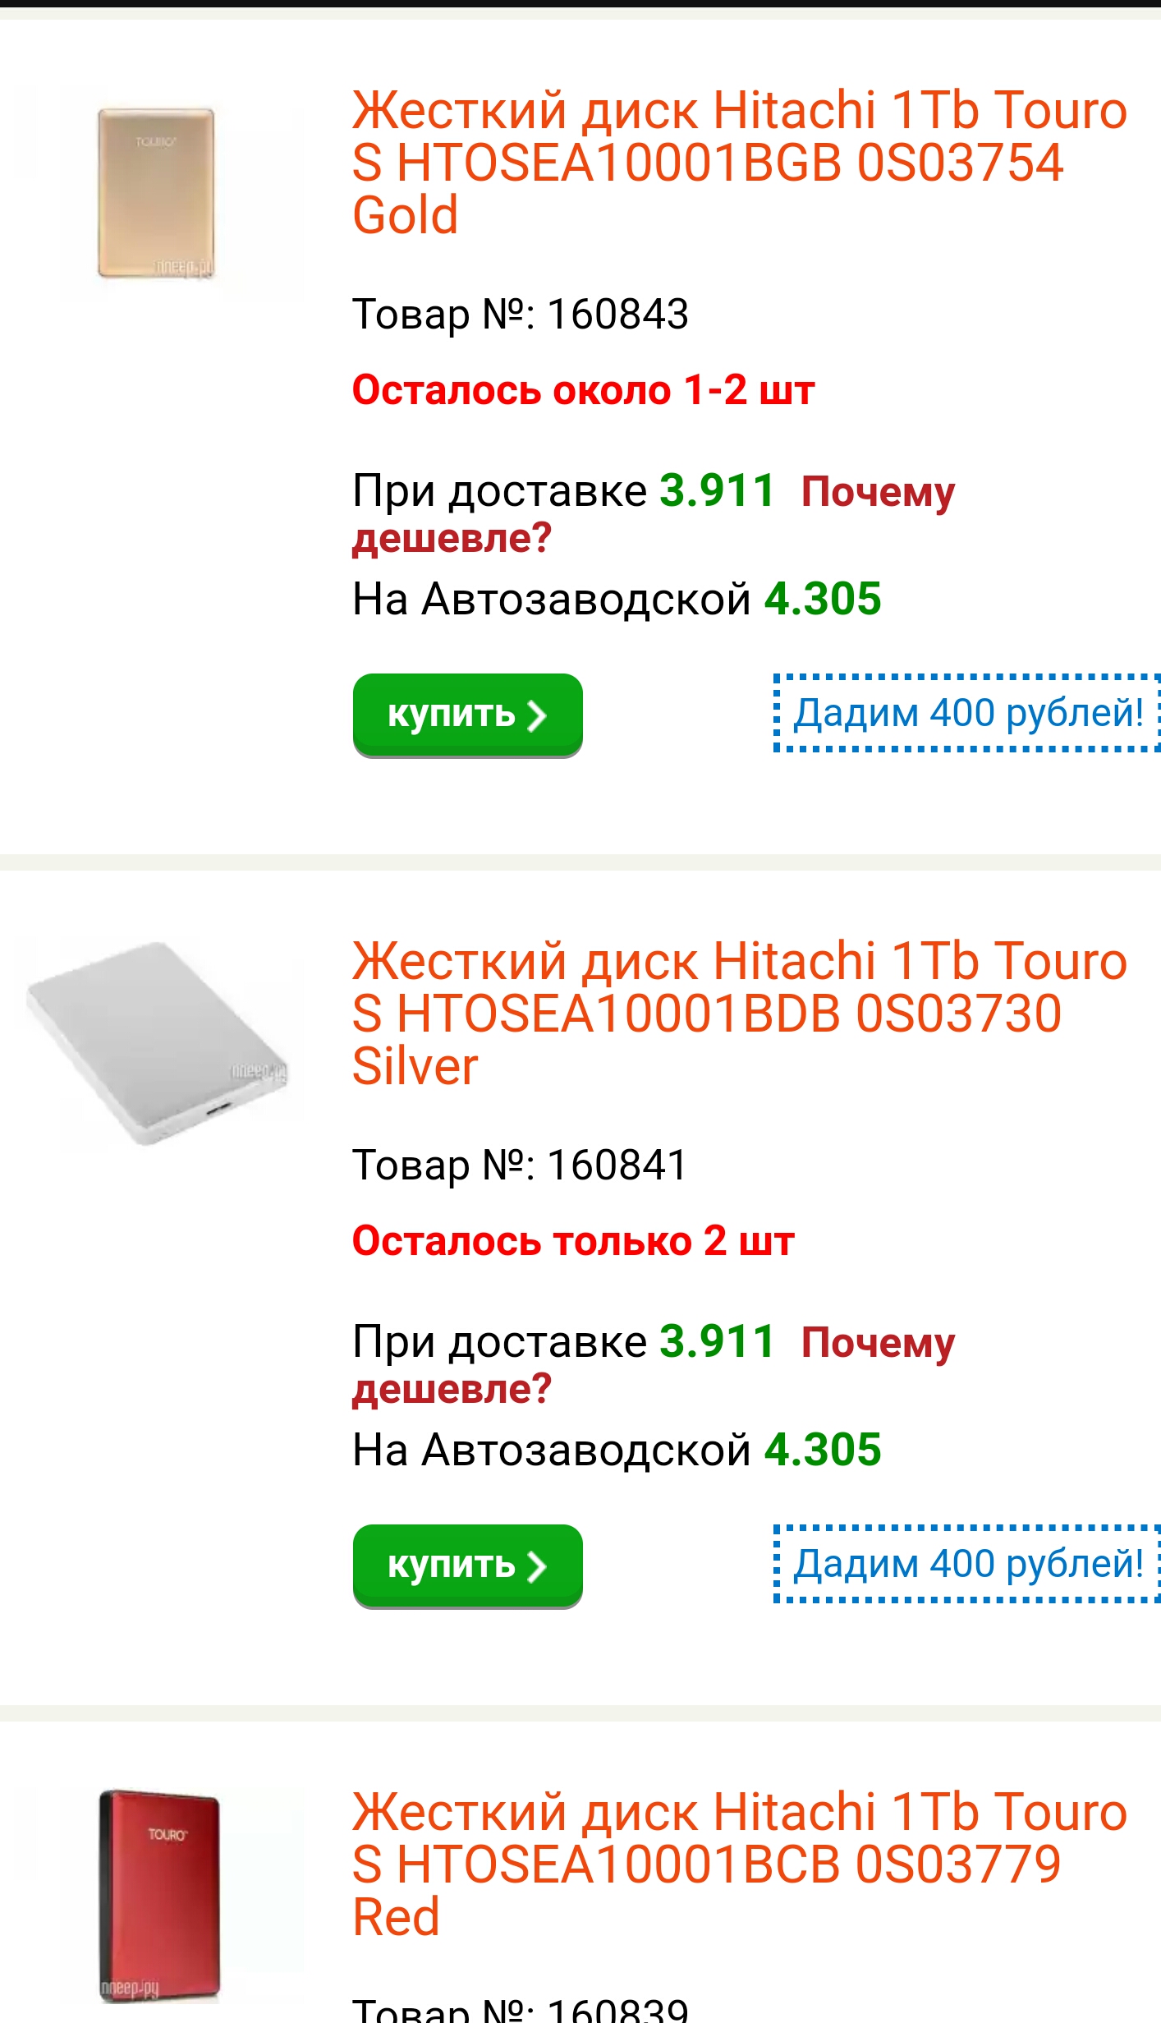
Task: Open Hitachi 1Tb Touro S Red product page
Action: tap(739, 1864)
